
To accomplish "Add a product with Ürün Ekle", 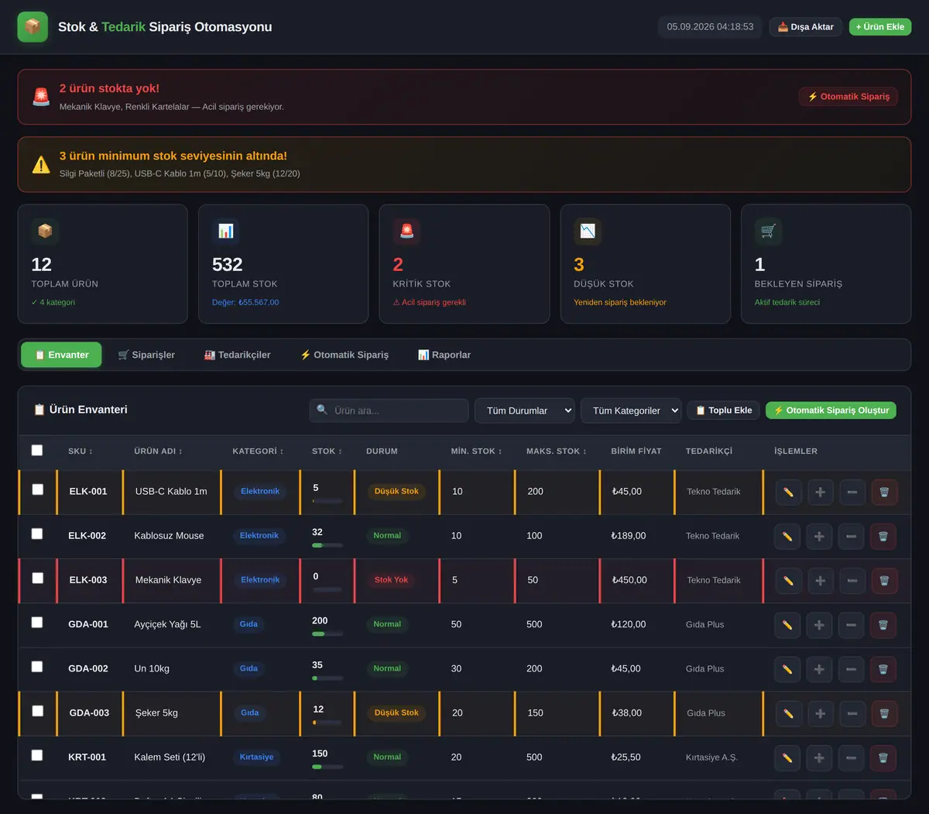I will [880, 27].
